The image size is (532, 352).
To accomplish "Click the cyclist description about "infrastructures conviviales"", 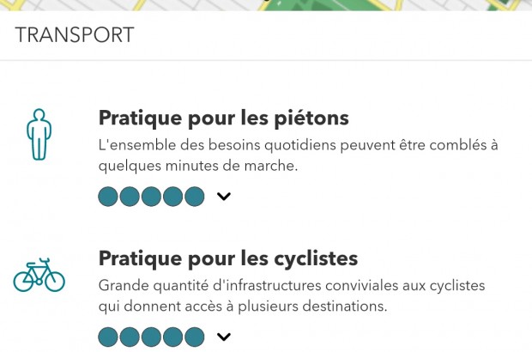I will pyautogui.click(x=292, y=295).
